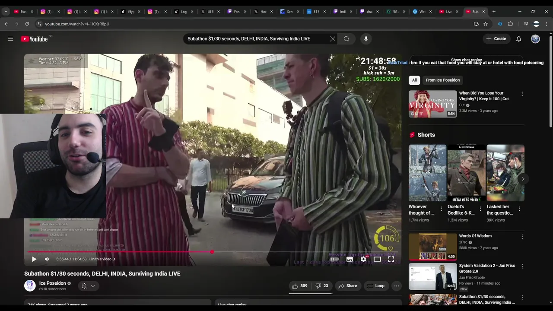Open the notifications bell
The width and height of the screenshot is (553, 311).
519,39
